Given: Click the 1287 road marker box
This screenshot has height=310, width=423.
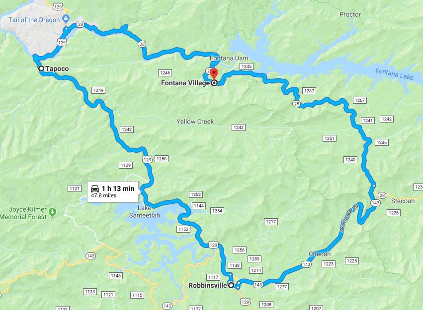Looking at the screenshot, I should coord(309,91).
